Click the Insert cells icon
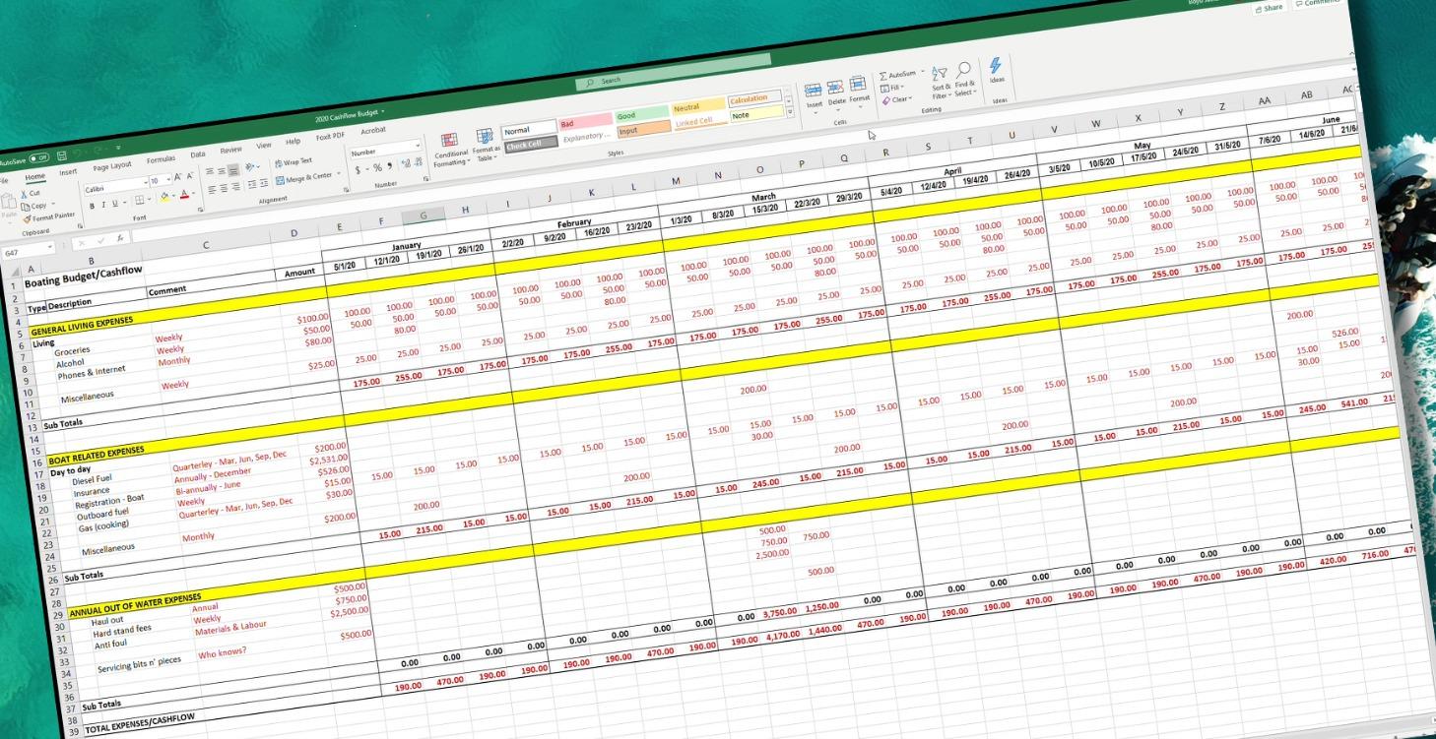Screen dimensions: 1436x739 point(814,90)
